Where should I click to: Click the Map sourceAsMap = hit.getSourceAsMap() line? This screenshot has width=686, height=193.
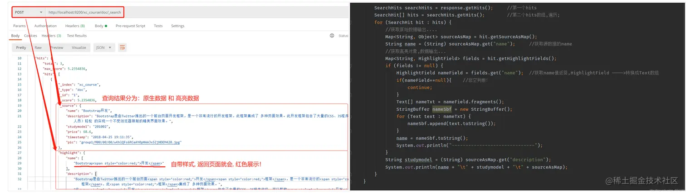(461, 37)
